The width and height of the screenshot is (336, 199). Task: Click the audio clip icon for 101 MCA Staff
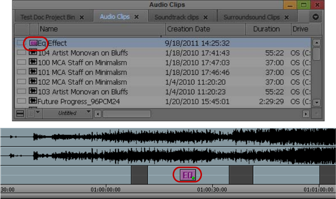pos(33,72)
